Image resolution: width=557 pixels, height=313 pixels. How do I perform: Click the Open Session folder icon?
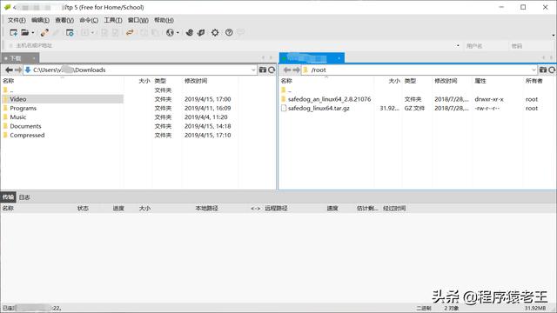pyautogui.click(x=25, y=33)
